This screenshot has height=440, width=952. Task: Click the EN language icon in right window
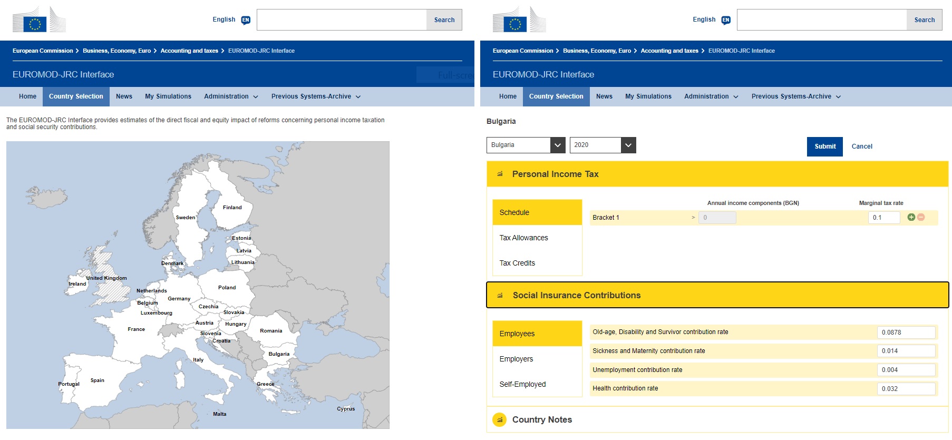726,20
